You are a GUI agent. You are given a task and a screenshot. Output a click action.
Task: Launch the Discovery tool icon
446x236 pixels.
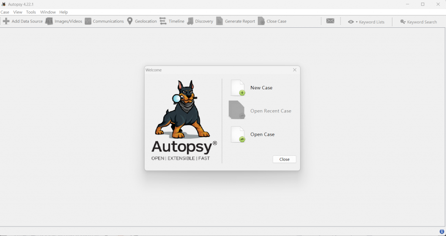click(x=190, y=21)
